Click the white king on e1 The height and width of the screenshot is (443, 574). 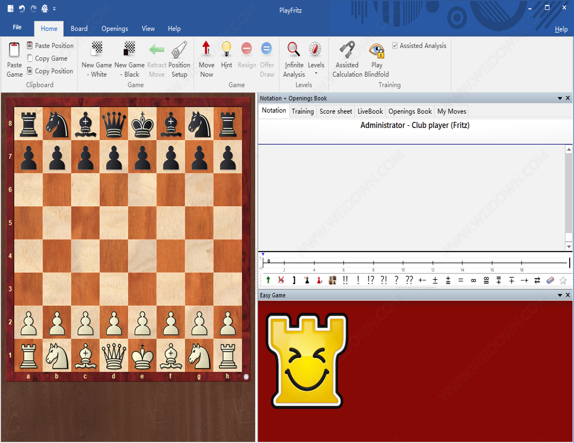coord(142,355)
